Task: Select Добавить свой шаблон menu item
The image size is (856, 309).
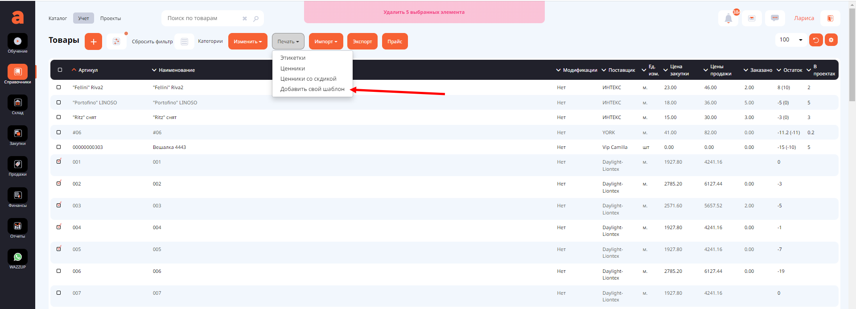Action: [312, 89]
